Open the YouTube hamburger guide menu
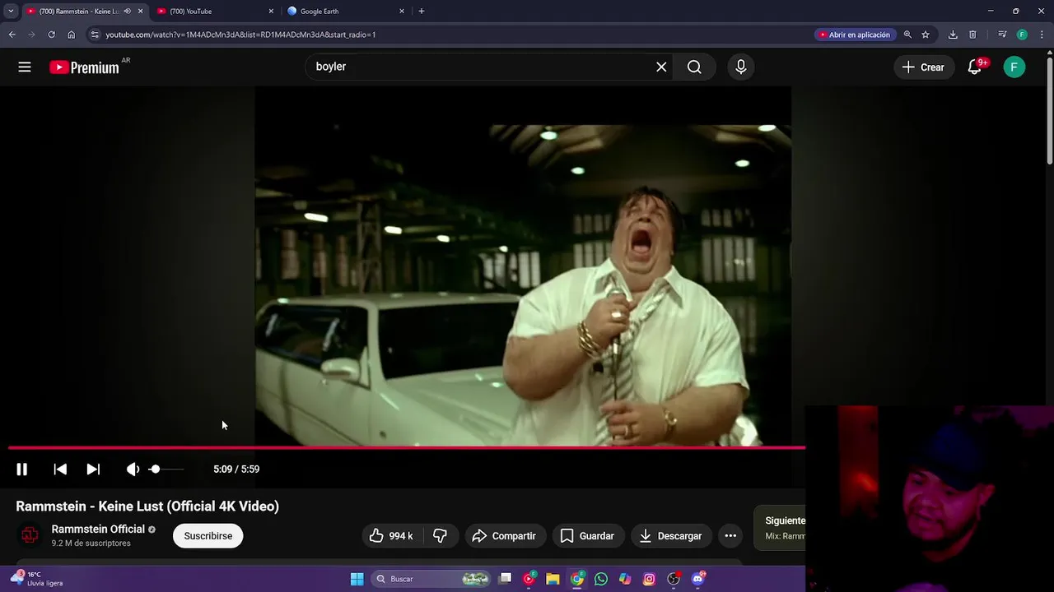 [25, 67]
